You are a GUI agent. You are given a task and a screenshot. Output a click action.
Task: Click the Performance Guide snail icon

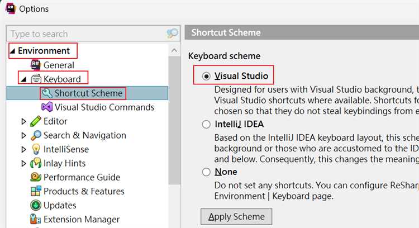(36, 177)
